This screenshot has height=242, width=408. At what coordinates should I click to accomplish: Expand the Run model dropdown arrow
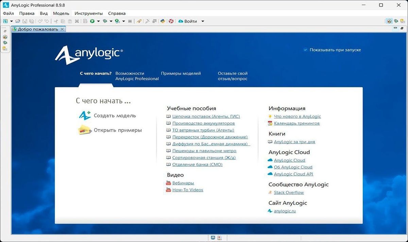click(x=98, y=21)
